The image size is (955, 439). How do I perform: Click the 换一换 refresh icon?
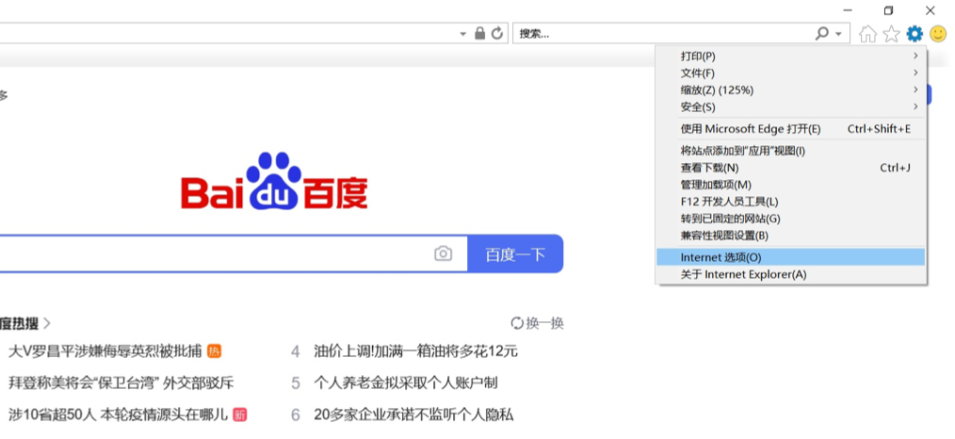pos(517,323)
